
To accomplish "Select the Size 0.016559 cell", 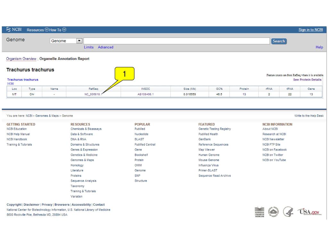I will 190,94.
